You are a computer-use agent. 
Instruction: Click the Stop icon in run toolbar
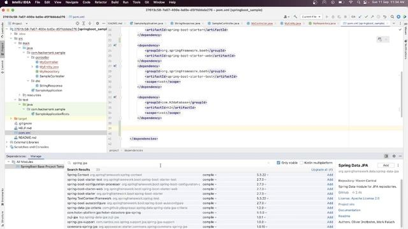(x=346, y=17)
